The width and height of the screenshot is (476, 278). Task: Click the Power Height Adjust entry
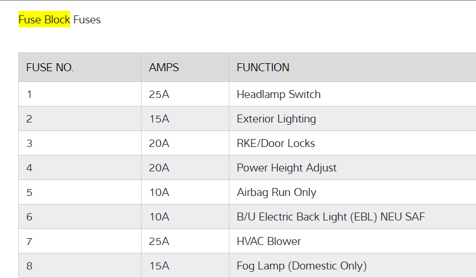(287, 168)
